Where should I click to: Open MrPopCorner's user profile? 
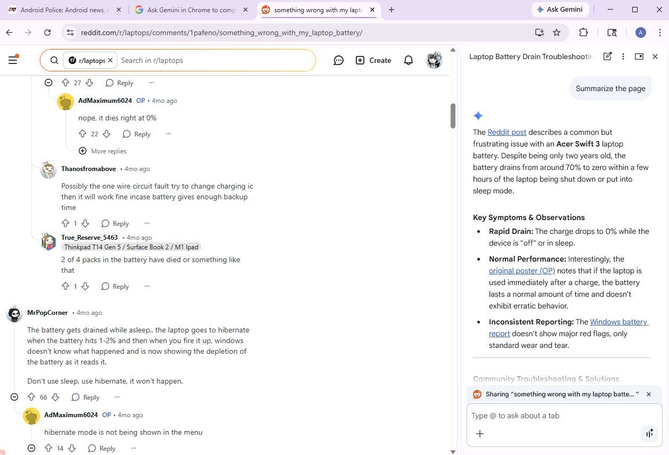(47, 313)
